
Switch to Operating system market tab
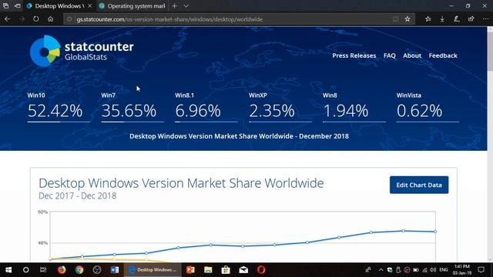coord(132,5)
